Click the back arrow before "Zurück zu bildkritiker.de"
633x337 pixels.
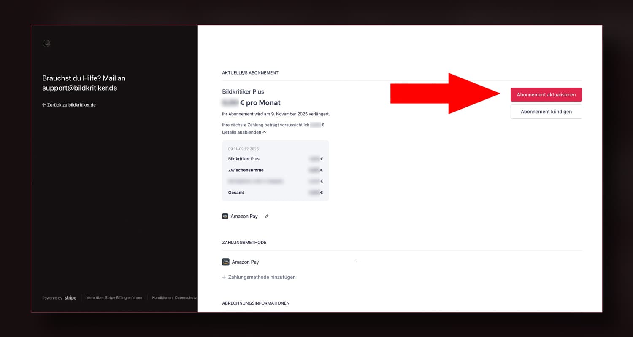point(44,105)
